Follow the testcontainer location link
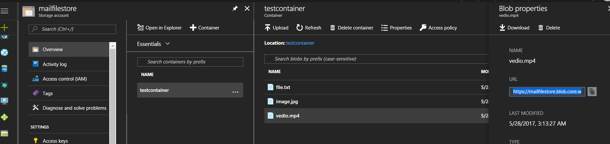Viewport: 610px width, 144px height. click(300, 43)
